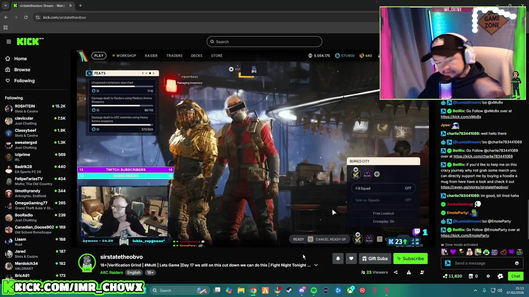Open sweatergxd channel in Following list
The image size is (529, 297).
point(35,145)
